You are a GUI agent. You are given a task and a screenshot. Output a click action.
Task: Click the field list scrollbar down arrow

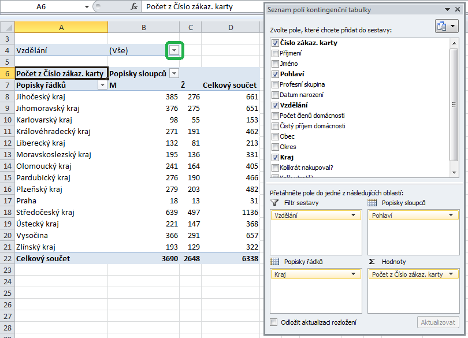pyautogui.click(x=454, y=172)
